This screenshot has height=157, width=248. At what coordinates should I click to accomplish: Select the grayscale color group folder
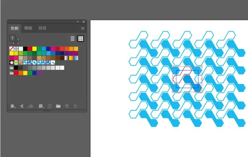coord(11,68)
